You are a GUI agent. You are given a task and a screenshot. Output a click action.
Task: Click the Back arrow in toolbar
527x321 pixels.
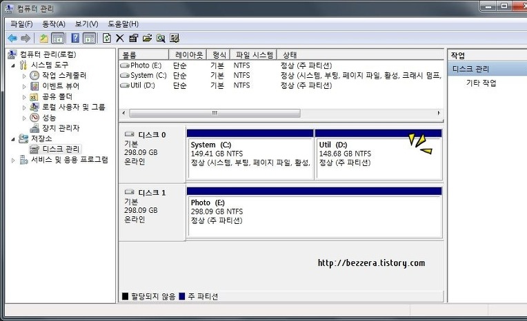(x=12, y=39)
